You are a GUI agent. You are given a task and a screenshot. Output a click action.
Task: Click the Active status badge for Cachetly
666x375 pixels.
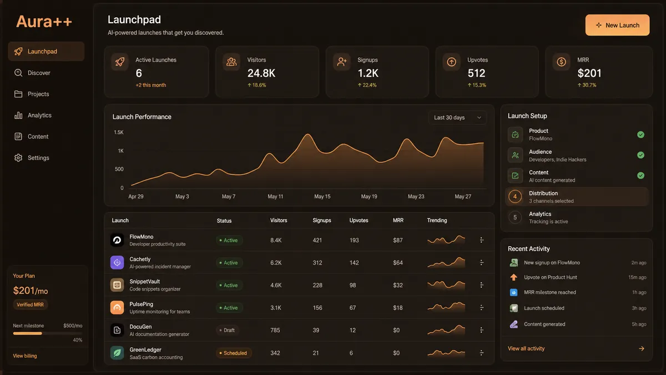click(229, 263)
